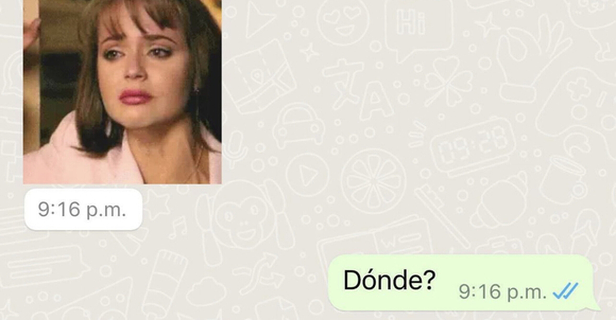The height and width of the screenshot is (320, 616).
Task: Open the received photo of the woman
Action: [122, 92]
